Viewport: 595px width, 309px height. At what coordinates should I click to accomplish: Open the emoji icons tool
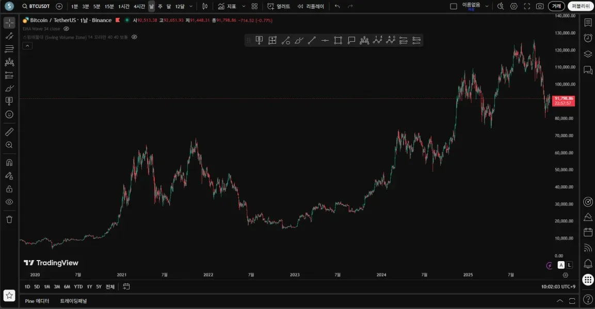click(9, 114)
